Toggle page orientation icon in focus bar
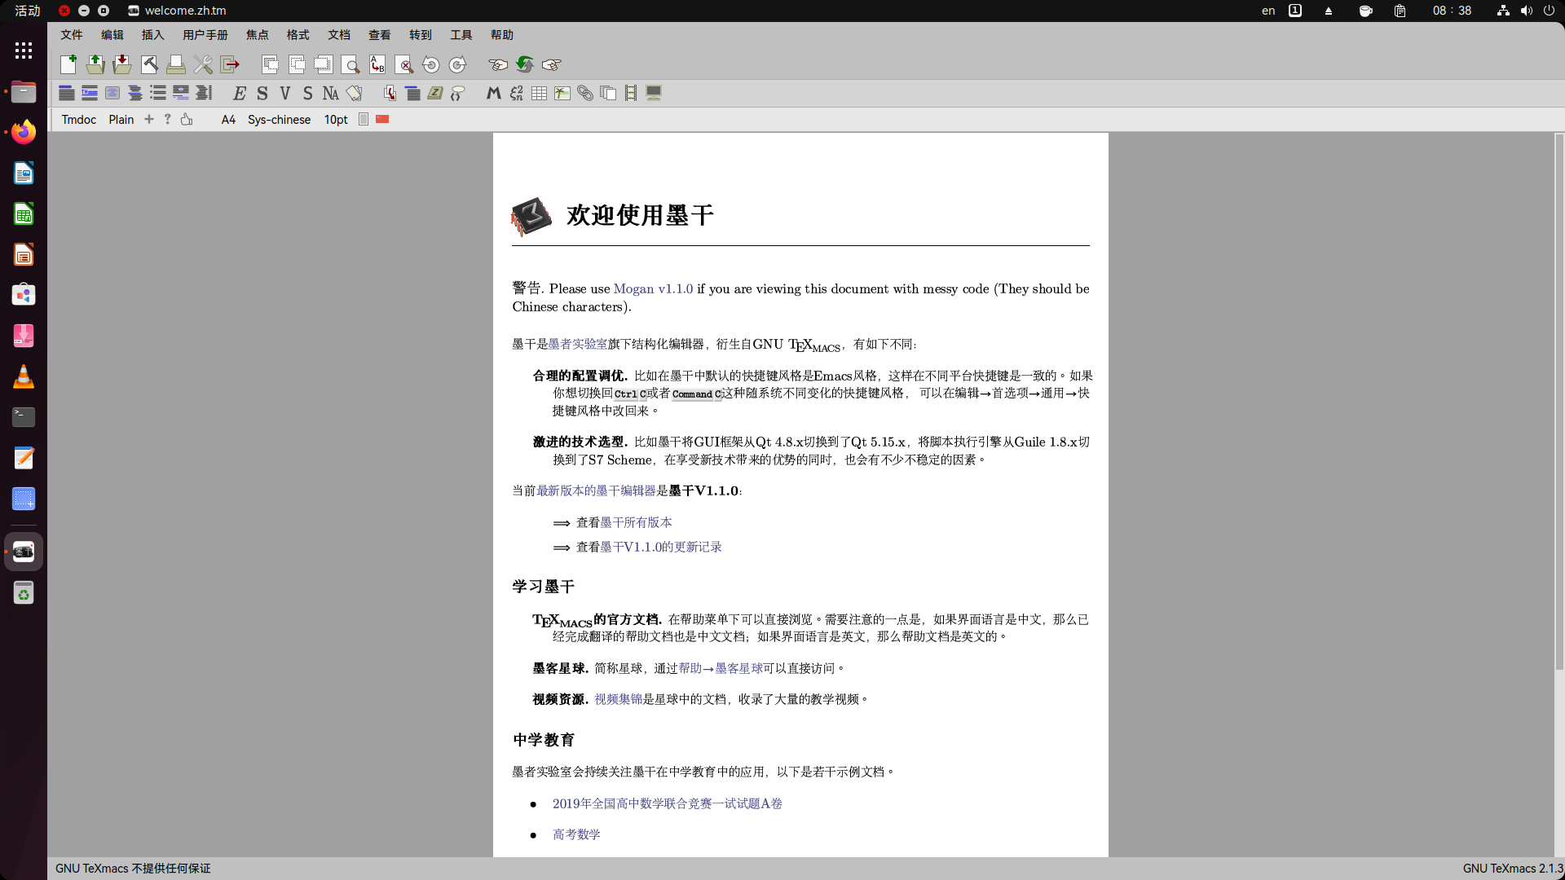This screenshot has width=1565, height=880. pyautogui.click(x=364, y=119)
